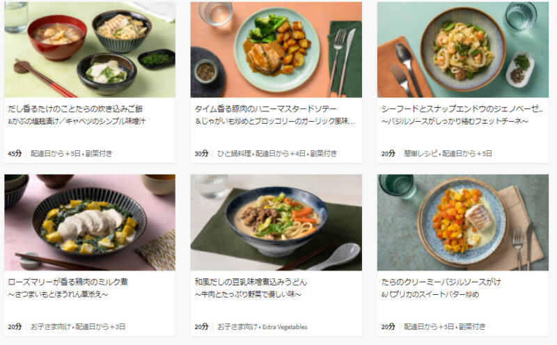
Task: Click the title タイム香る豚肉のハニーマスタードソテー
Action: (x=265, y=109)
